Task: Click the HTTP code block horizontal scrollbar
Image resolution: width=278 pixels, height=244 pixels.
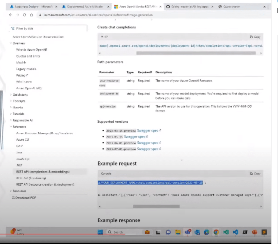Action: [x=196, y=53]
